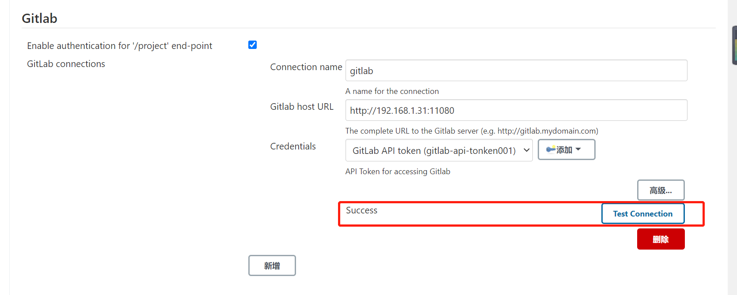Click the 新增 add connection button
Screen dimensions: 737x295
(272, 265)
